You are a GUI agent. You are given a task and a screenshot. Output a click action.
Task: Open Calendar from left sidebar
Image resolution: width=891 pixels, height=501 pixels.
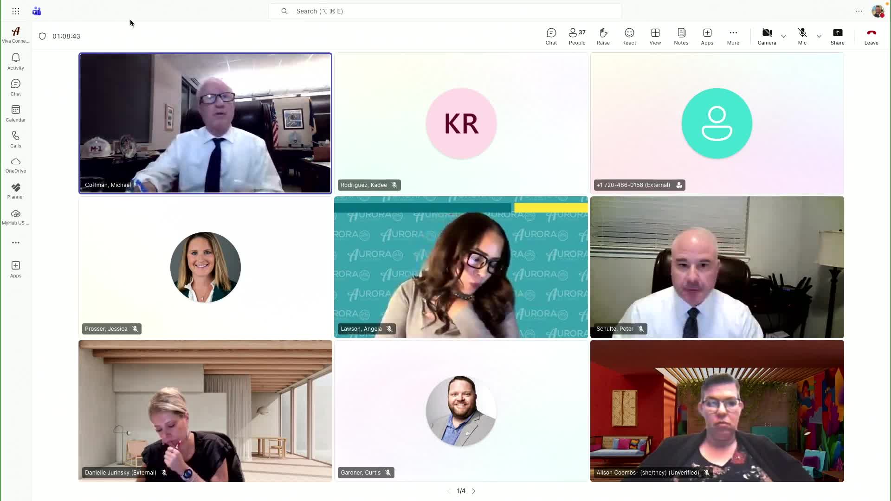(15, 113)
